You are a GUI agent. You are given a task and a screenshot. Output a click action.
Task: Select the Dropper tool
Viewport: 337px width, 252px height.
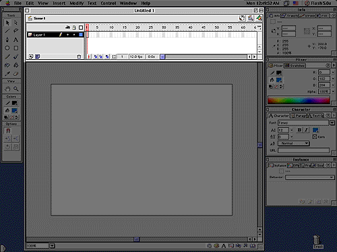(x=7, y=74)
